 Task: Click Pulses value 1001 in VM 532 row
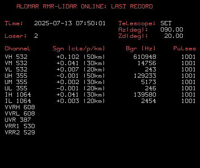click(188, 63)
